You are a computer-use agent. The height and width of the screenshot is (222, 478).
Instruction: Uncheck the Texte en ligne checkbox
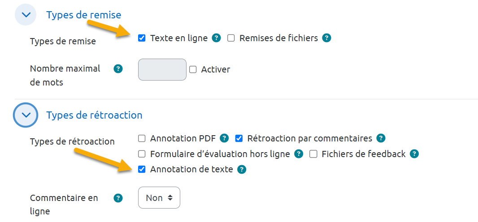point(142,38)
